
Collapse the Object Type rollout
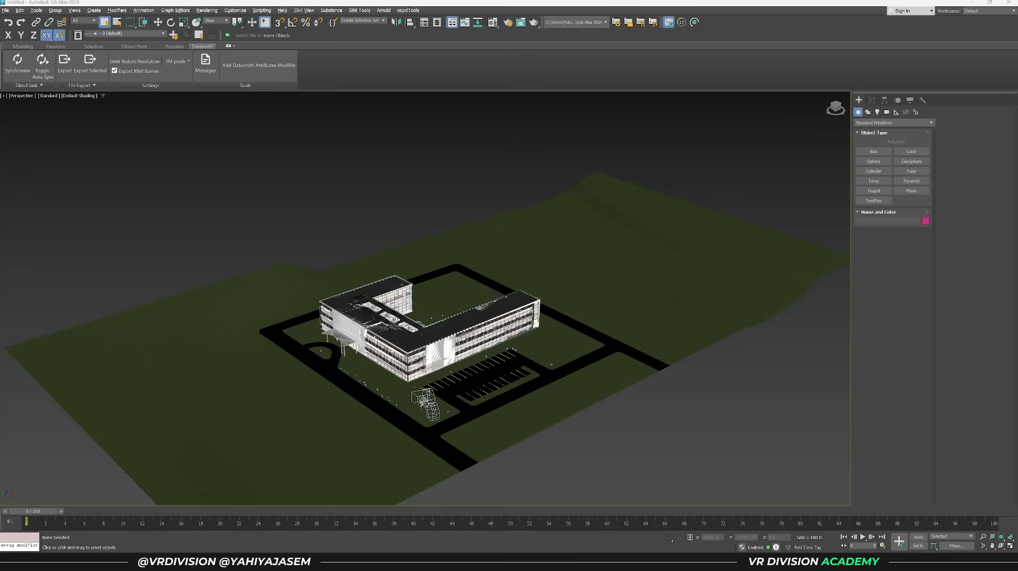[873, 133]
